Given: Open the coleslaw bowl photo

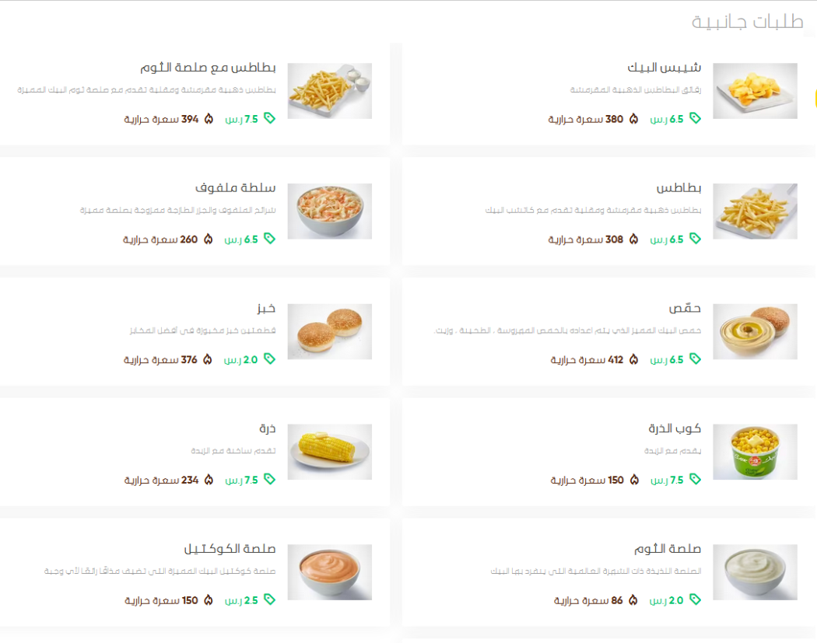Looking at the screenshot, I should click(x=330, y=211).
